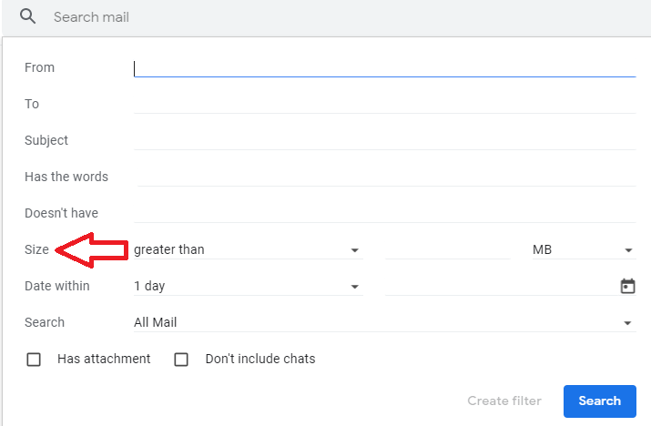
Task: Click the Doesn't have field
Action: click(x=385, y=213)
